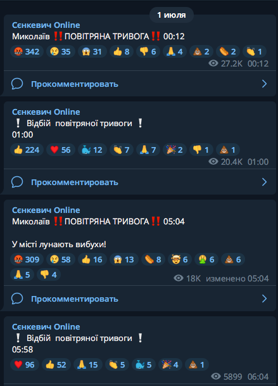Expand comments arrow on the 01:00 all-clear post
This screenshot has width=278, height=386.
264,182
